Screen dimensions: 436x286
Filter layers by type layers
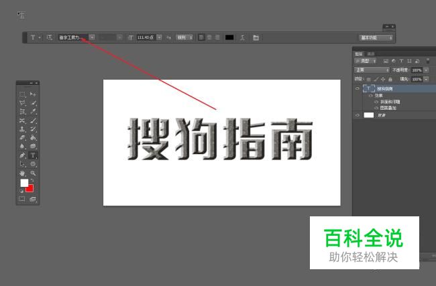point(401,61)
